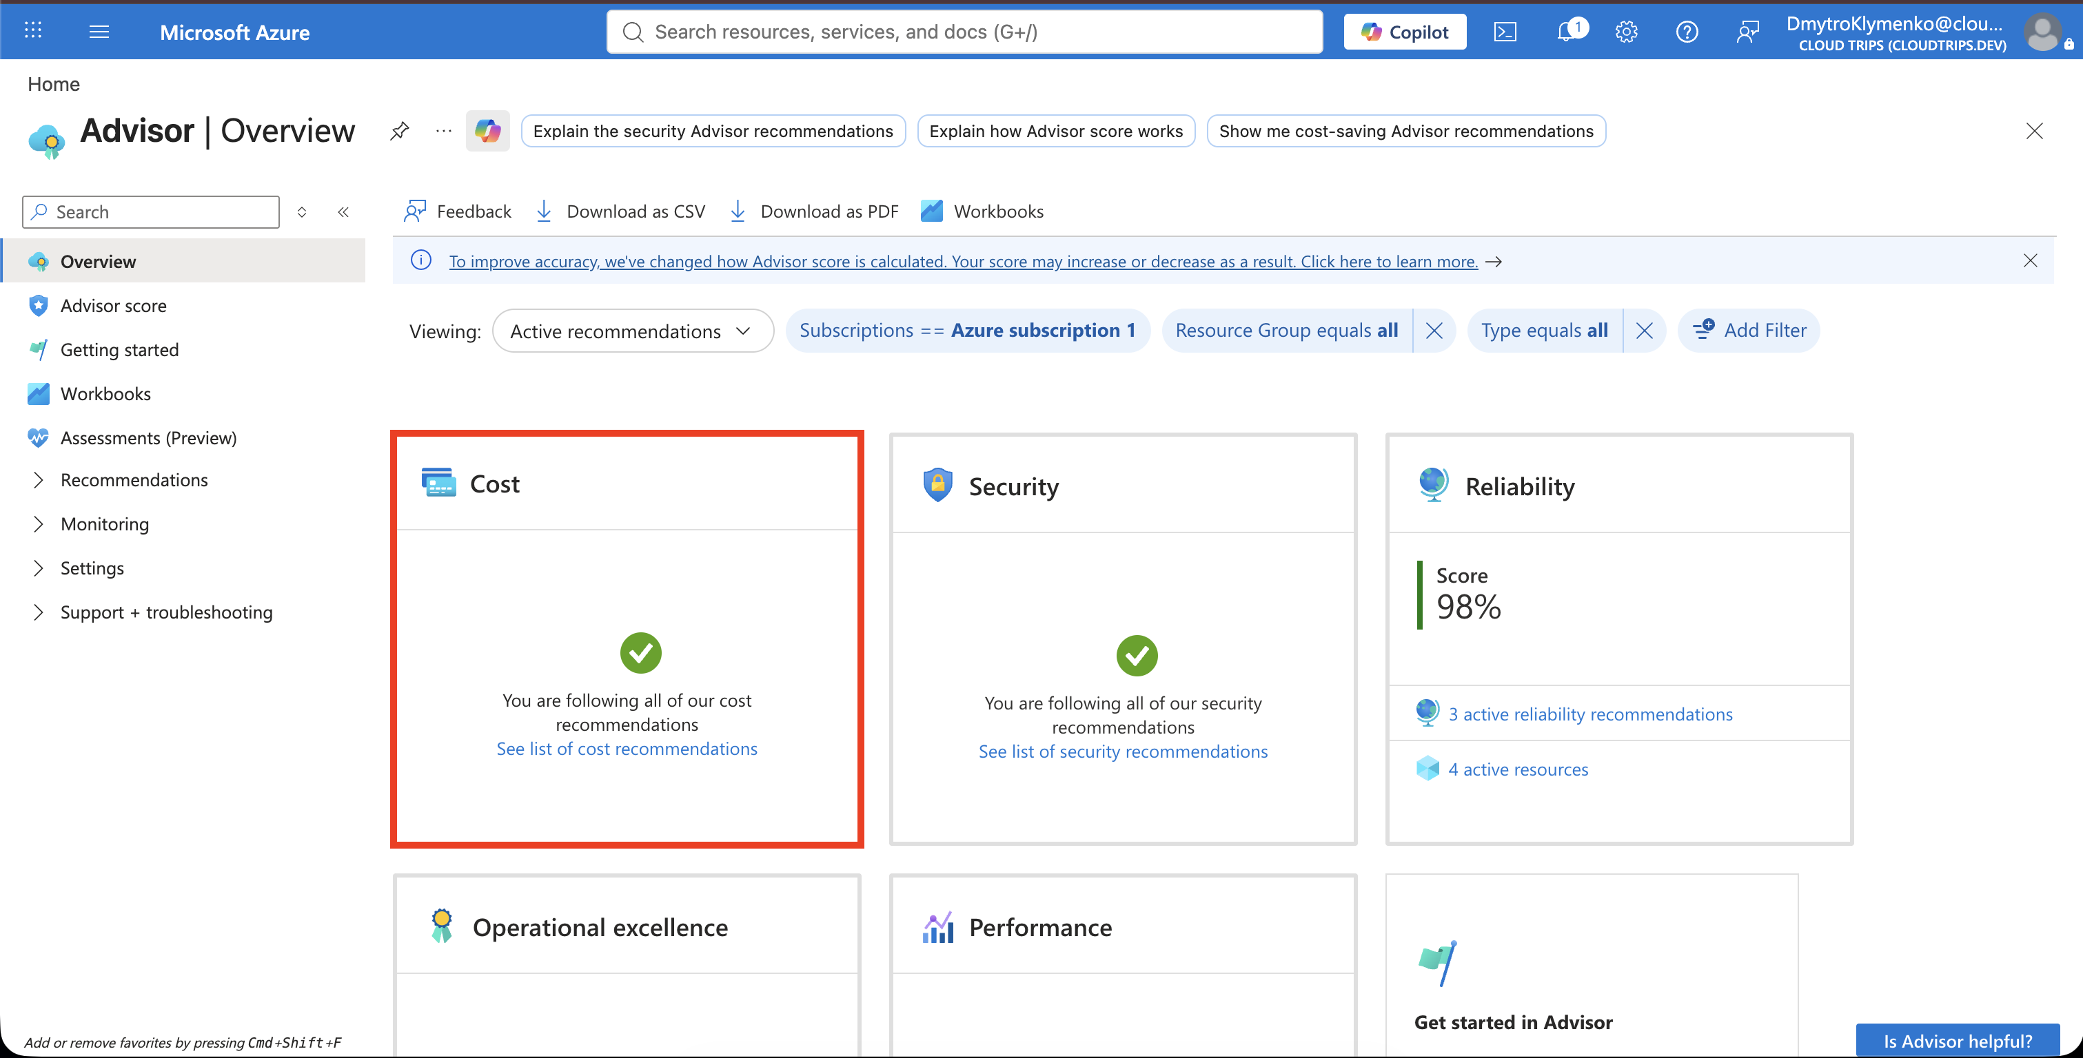The height and width of the screenshot is (1058, 2083).
Task: Click the expand/collapse all diamond icon
Action: tap(302, 211)
